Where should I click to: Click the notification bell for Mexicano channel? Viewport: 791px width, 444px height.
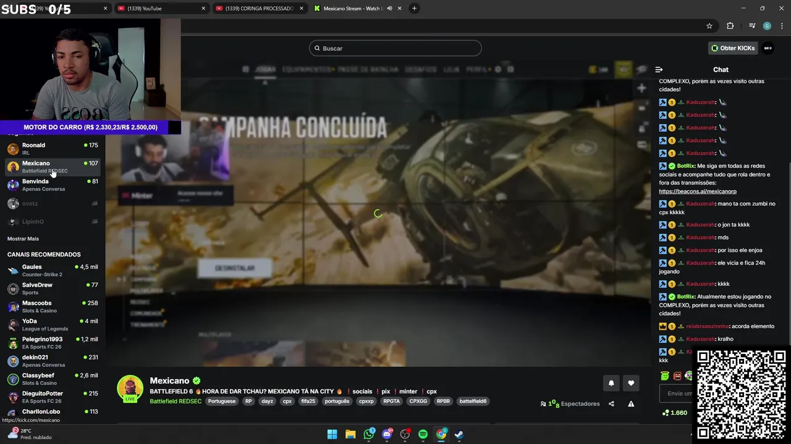(x=611, y=383)
